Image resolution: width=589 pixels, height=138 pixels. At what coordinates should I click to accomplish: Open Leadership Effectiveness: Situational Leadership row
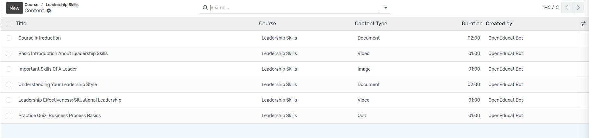coord(70,100)
